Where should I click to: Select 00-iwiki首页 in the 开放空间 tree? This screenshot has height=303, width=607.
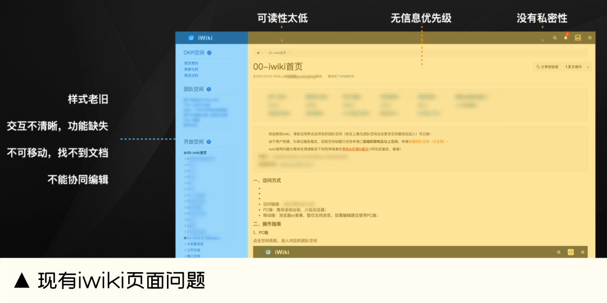[195, 153]
